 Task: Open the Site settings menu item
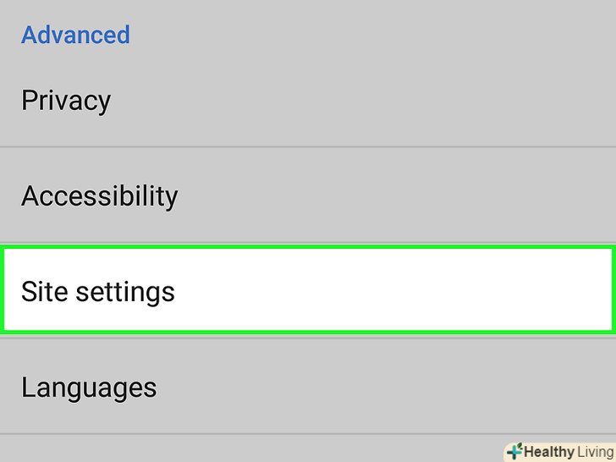point(98,292)
